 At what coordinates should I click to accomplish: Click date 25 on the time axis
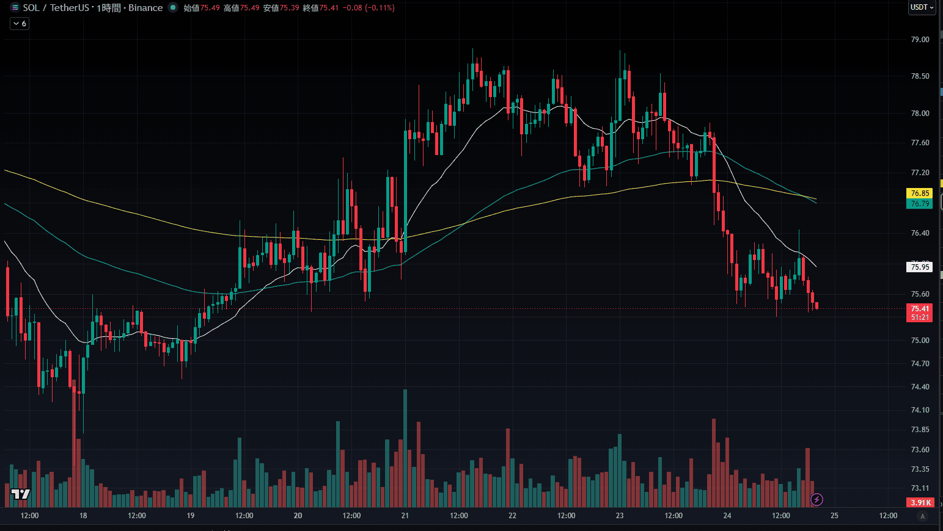click(834, 516)
